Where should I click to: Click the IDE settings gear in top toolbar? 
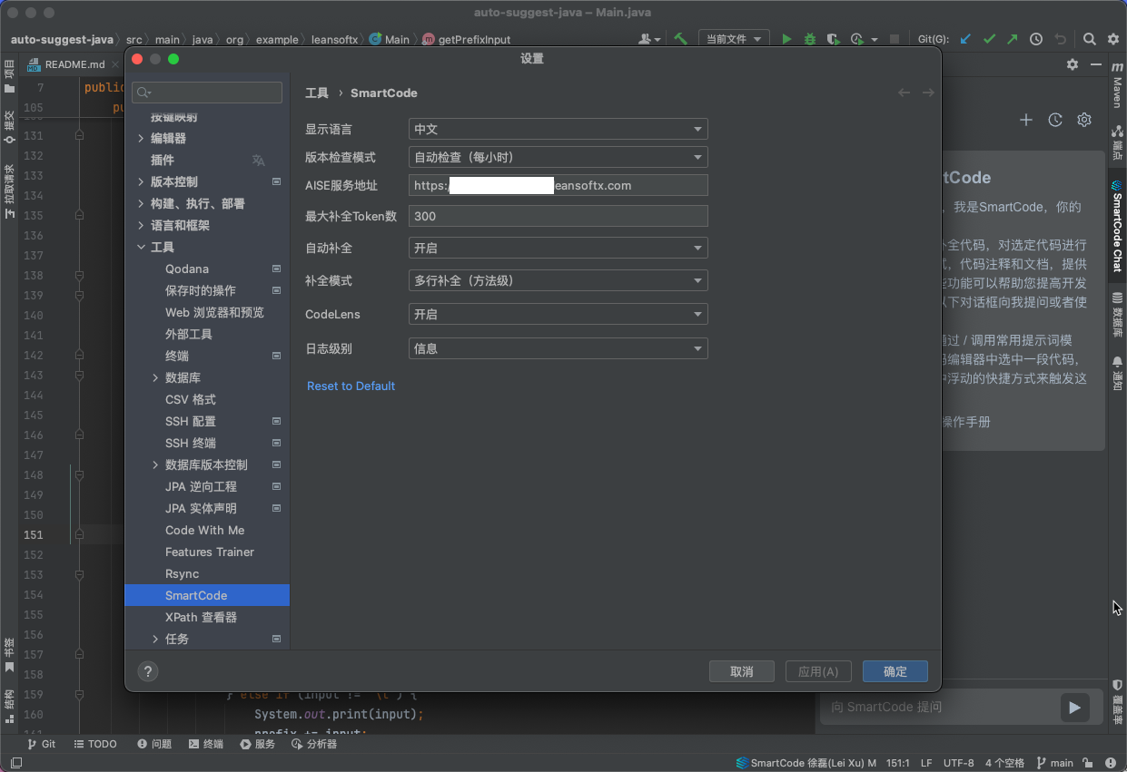point(1112,39)
